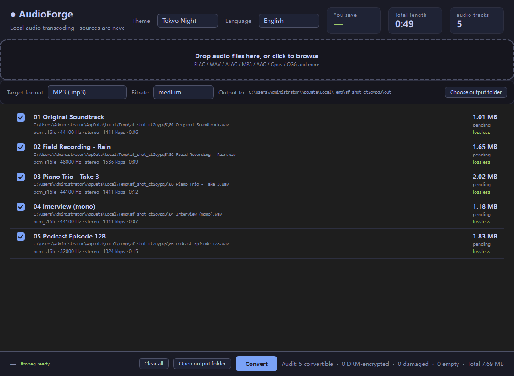Click the Total 7.69 MB summary
514x376 pixels.
click(x=486, y=364)
